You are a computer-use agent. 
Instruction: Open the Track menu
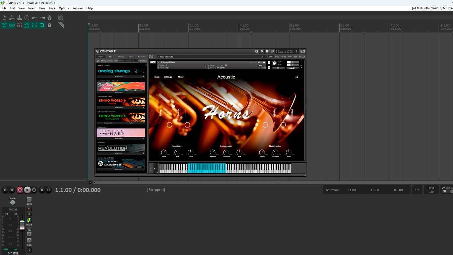click(52, 8)
